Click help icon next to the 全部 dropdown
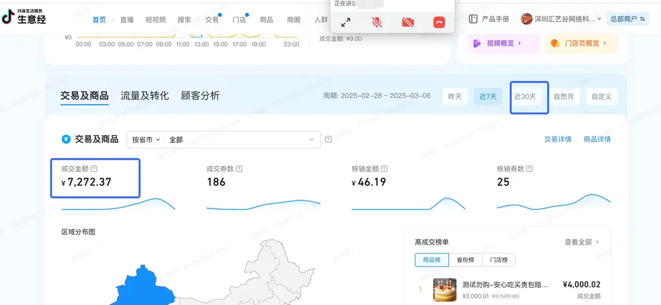 click(328, 140)
